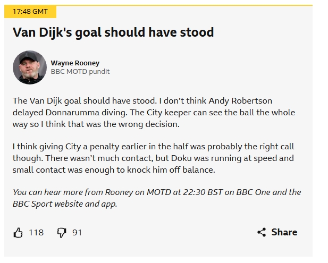328x263 pixels.
Task: Click the 118 likes count
Action: [36, 233]
